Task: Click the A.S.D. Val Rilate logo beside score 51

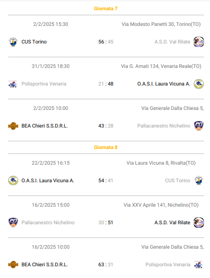Action: coord(199,222)
